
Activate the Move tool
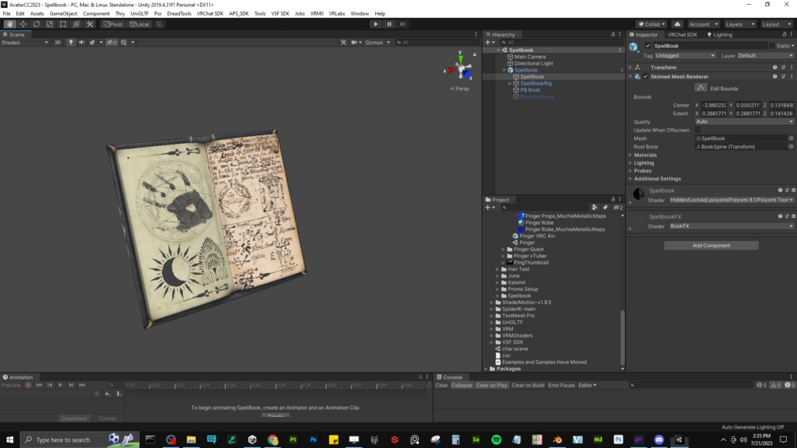click(23, 24)
